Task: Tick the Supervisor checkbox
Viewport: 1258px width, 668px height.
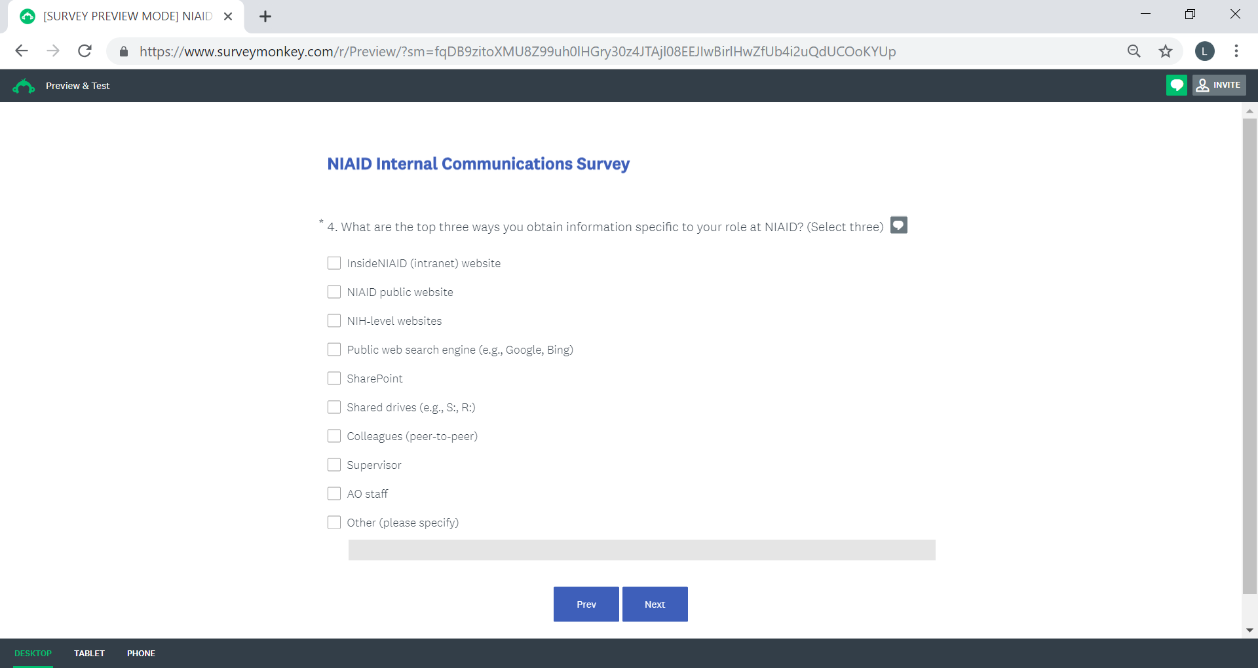Action: 334,465
